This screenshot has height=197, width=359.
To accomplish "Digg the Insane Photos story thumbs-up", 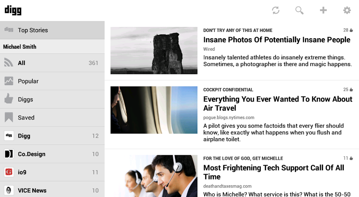I will [x=351, y=31].
